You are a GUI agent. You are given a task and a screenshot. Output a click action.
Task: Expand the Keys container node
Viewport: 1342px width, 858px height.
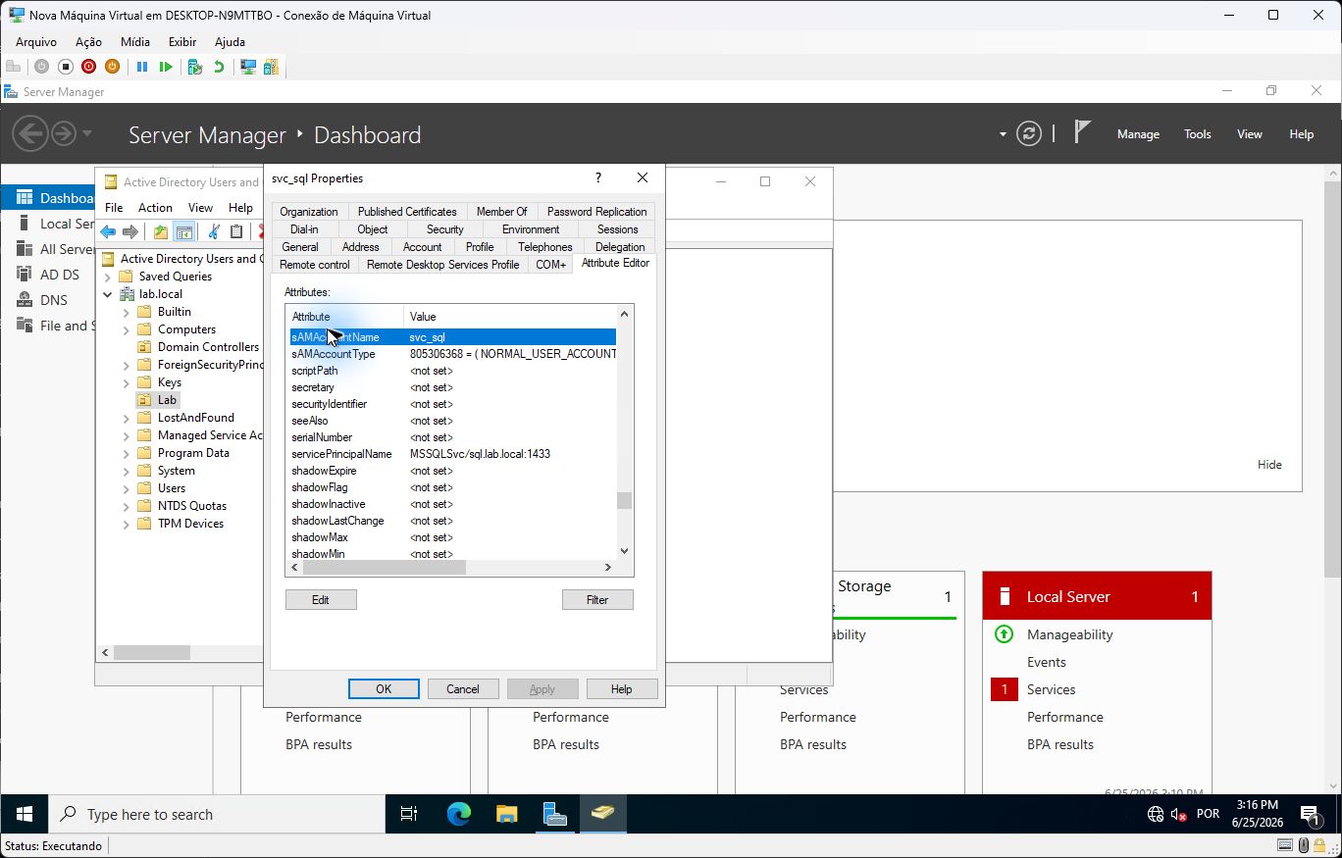(126, 382)
